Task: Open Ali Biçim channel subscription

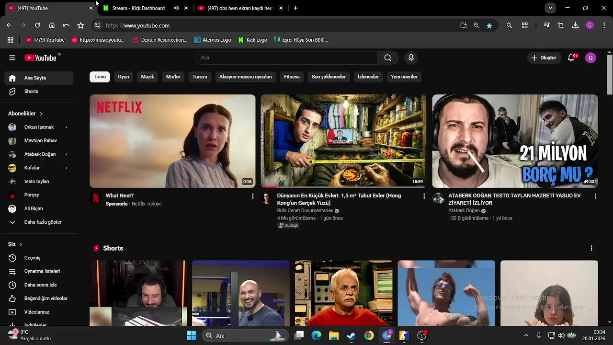Action: click(39, 209)
